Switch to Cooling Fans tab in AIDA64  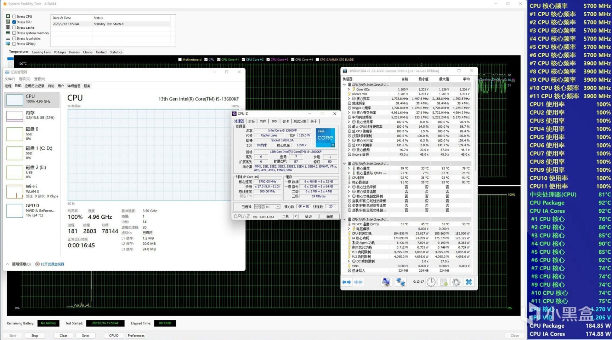(41, 52)
